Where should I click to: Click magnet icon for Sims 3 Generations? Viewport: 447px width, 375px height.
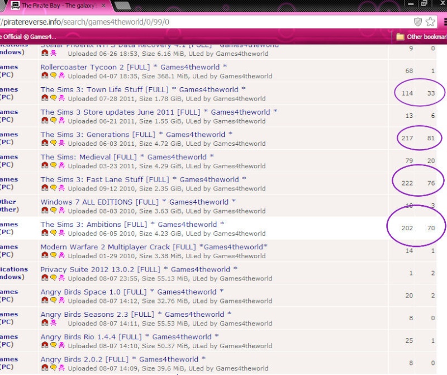(45, 143)
